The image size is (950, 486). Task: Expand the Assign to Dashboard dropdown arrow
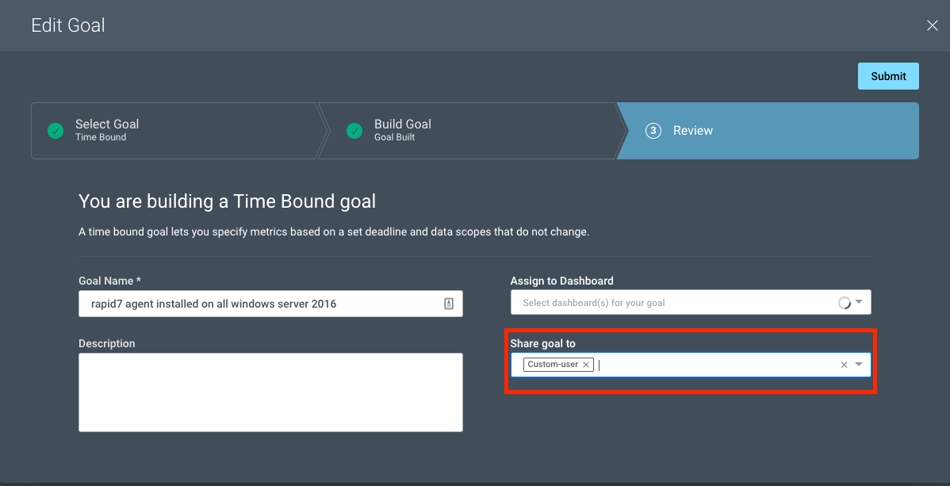859,302
